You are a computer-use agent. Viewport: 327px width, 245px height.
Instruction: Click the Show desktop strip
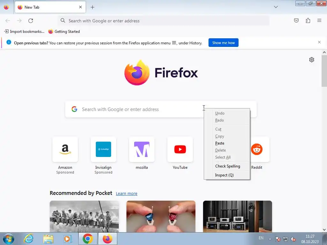click(324, 239)
